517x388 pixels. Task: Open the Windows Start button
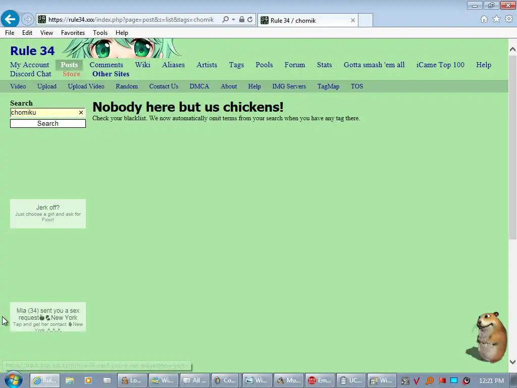(13, 380)
